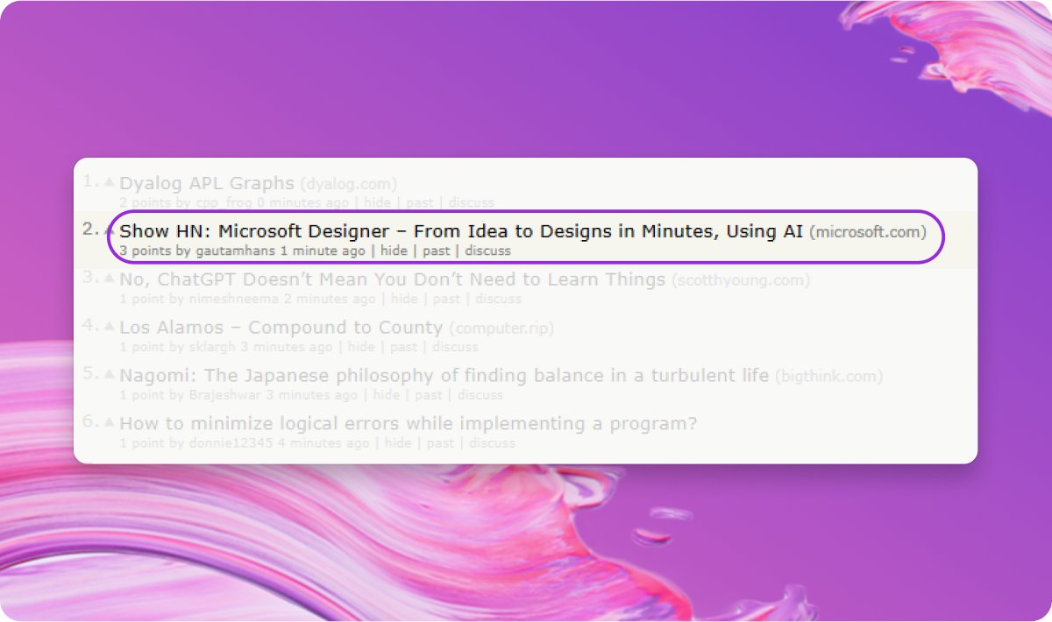Click the '2 minutes ago' timestamp link
The width and height of the screenshot is (1052, 622).
pos(329,299)
